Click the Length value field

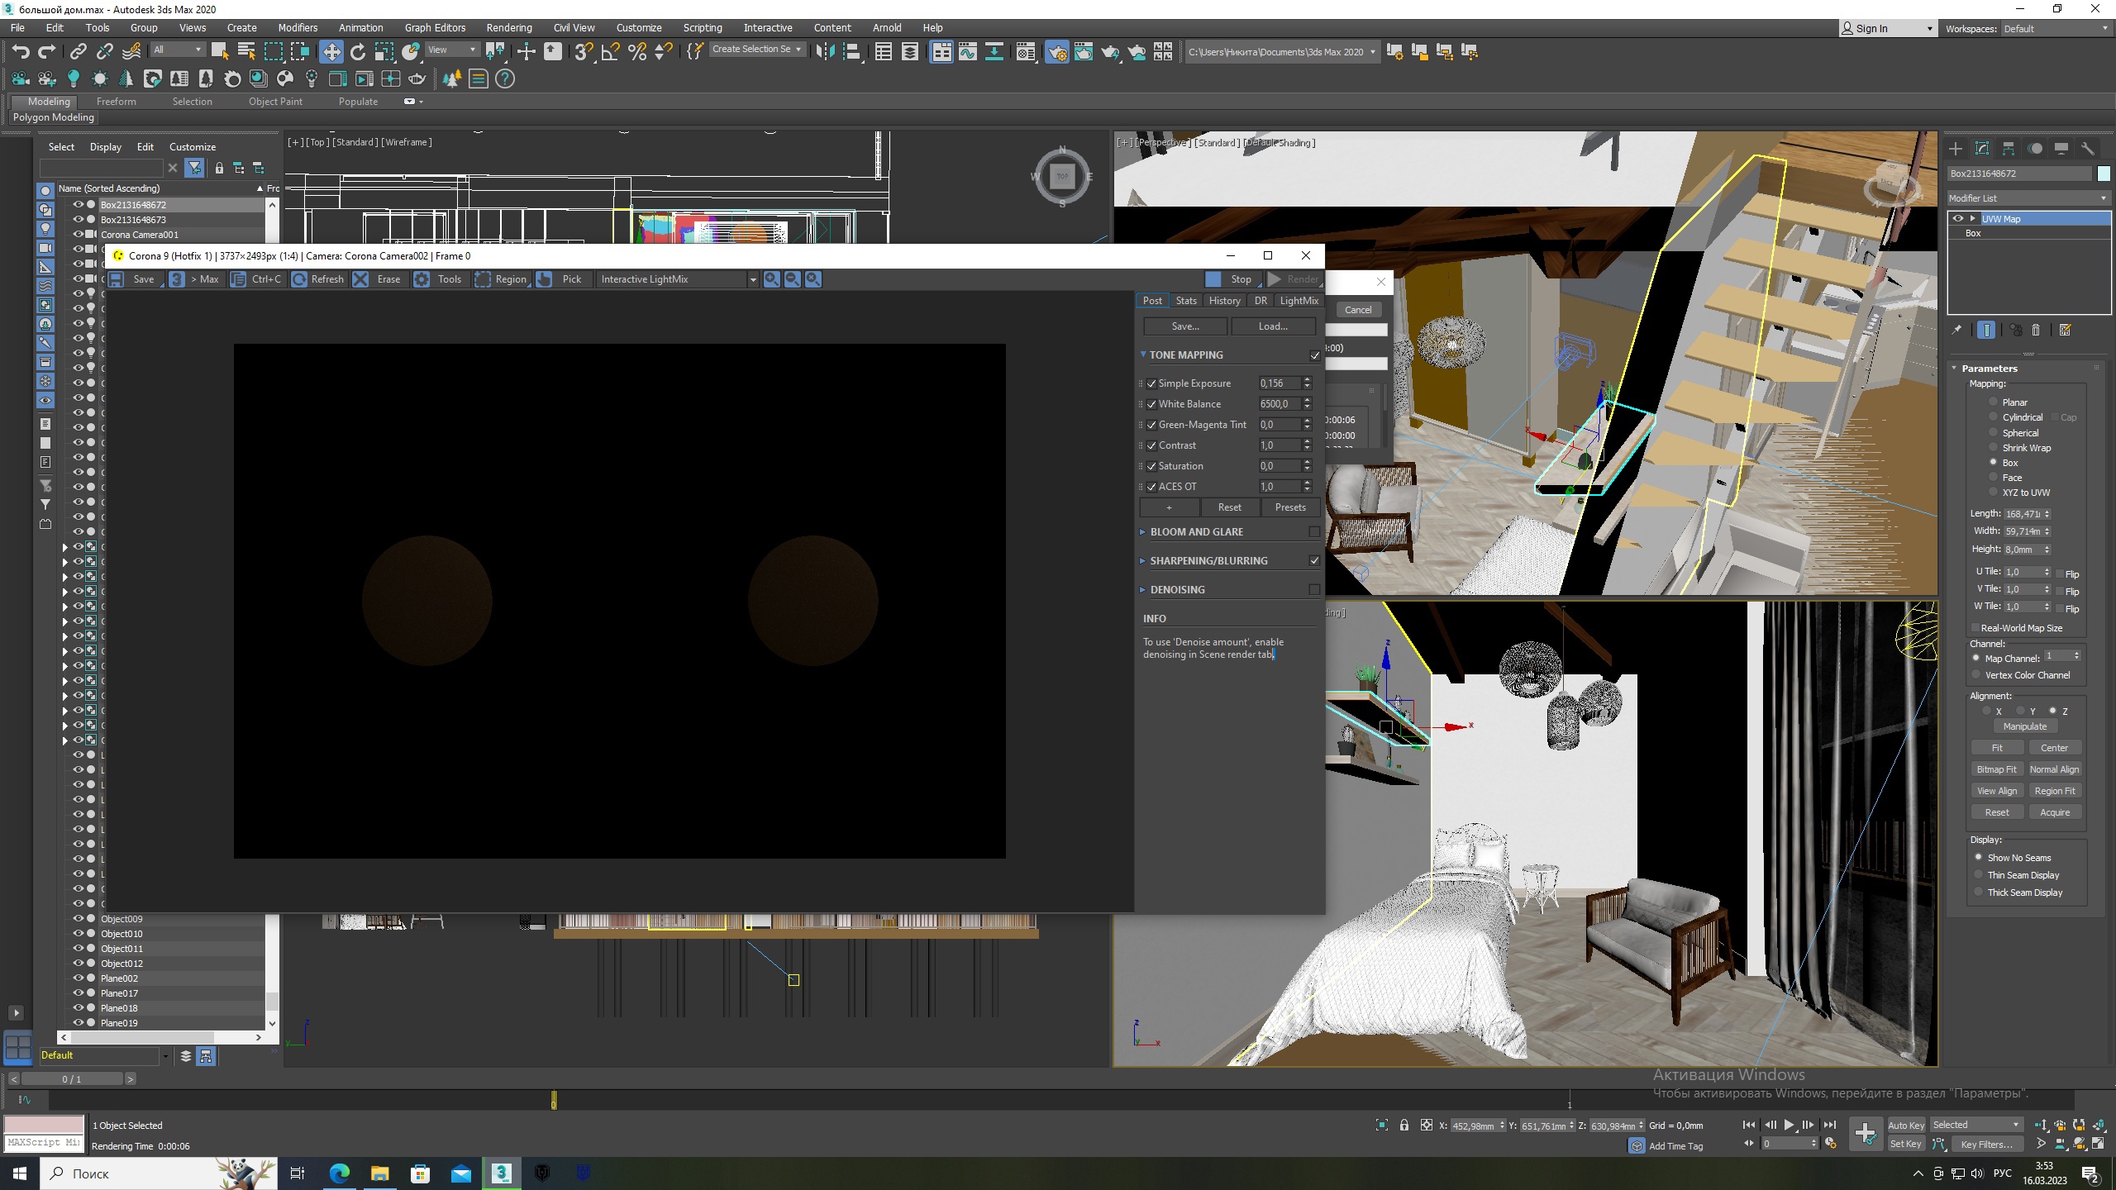click(x=2023, y=514)
